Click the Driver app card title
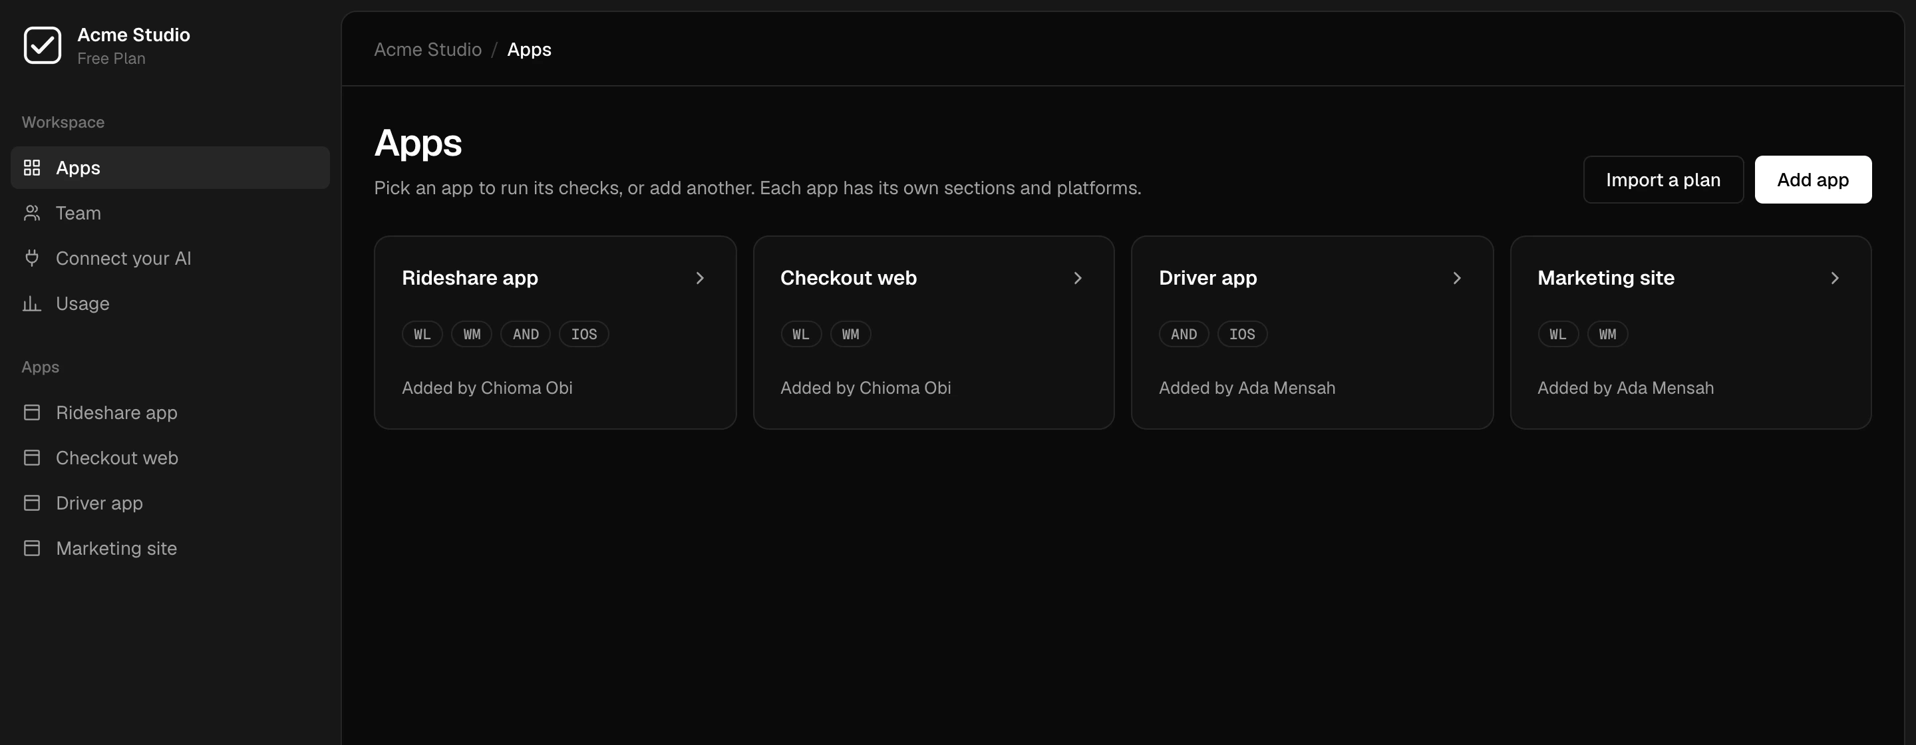This screenshot has height=745, width=1916. (x=1208, y=278)
